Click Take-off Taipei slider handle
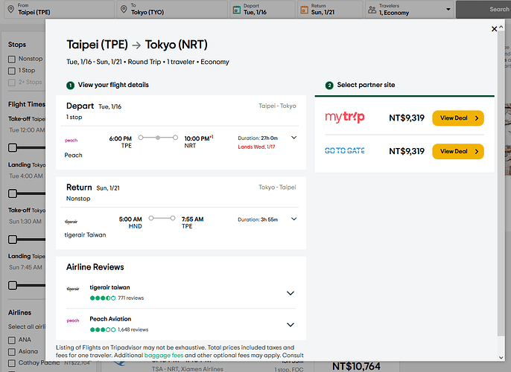The image size is (511, 372). pyautogui.click(x=13, y=148)
